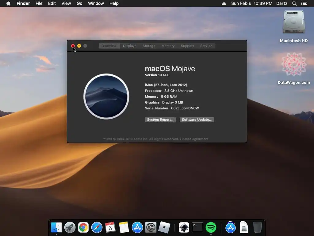This screenshot has width=314, height=236.
Task: Open Inkscape icon in the dock
Action: click(184, 227)
